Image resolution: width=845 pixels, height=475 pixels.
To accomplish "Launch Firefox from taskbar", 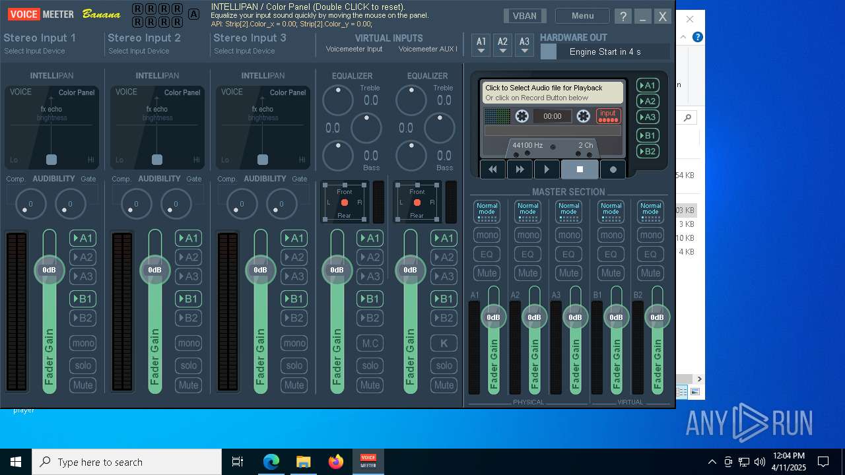I will tap(335, 462).
